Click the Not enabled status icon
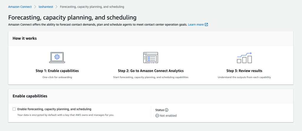The width and height of the screenshot is (302, 131). 157,116
